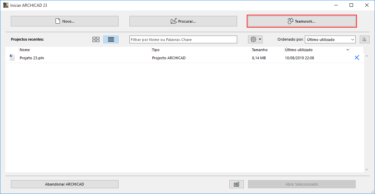Click the filter by name input field
Image resolution: width=375 pixels, height=194 pixels.
tap(183, 39)
